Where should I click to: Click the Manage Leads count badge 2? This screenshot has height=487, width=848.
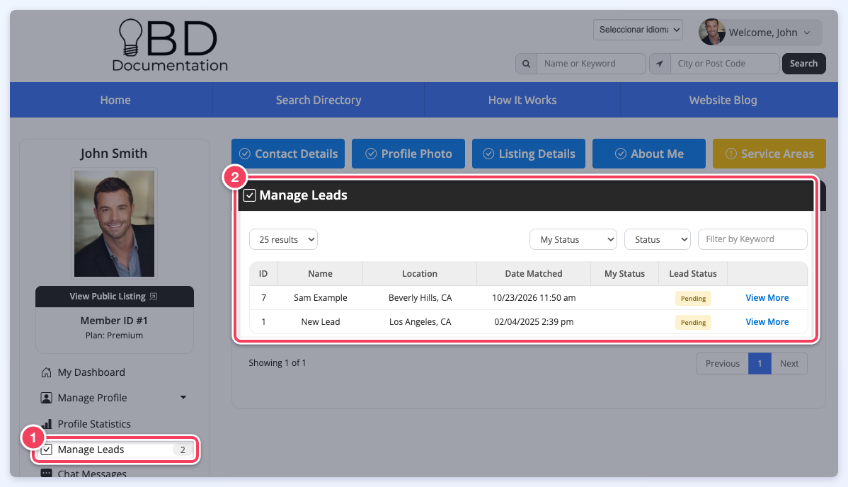point(183,449)
